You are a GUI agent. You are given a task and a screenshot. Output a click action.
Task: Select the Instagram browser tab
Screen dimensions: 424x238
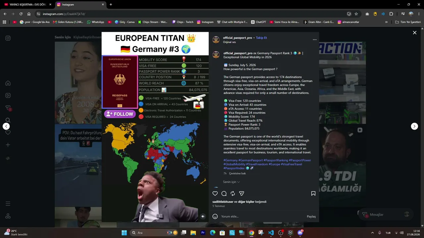click(x=80, y=5)
